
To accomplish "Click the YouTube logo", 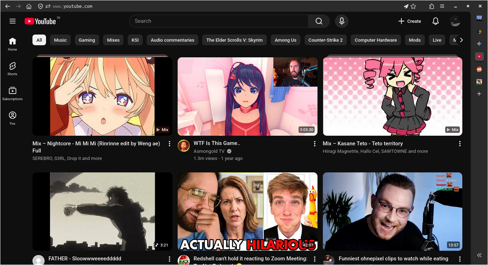I will [x=40, y=21].
